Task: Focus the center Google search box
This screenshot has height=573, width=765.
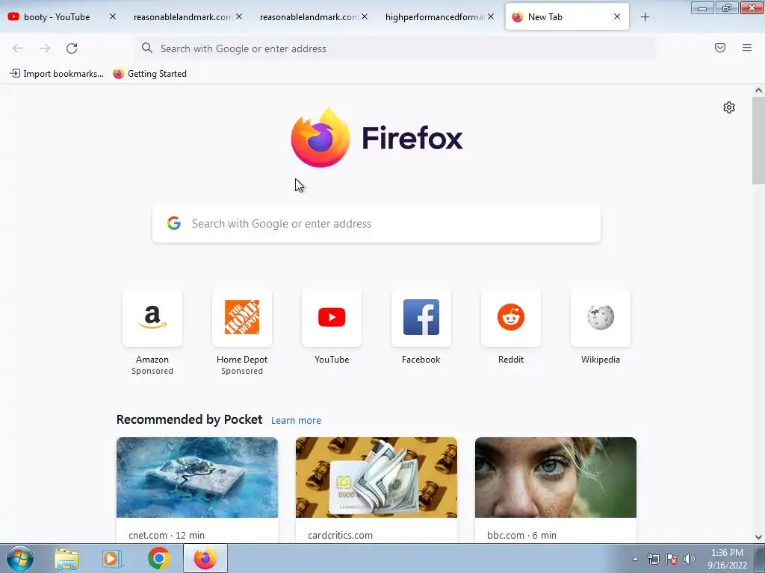Action: [377, 224]
